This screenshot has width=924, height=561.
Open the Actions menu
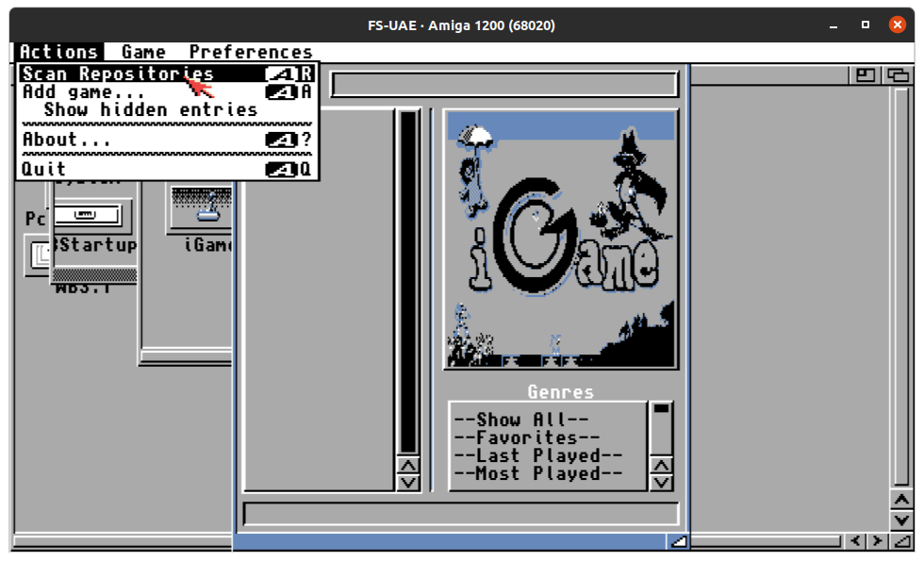(58, 52)
